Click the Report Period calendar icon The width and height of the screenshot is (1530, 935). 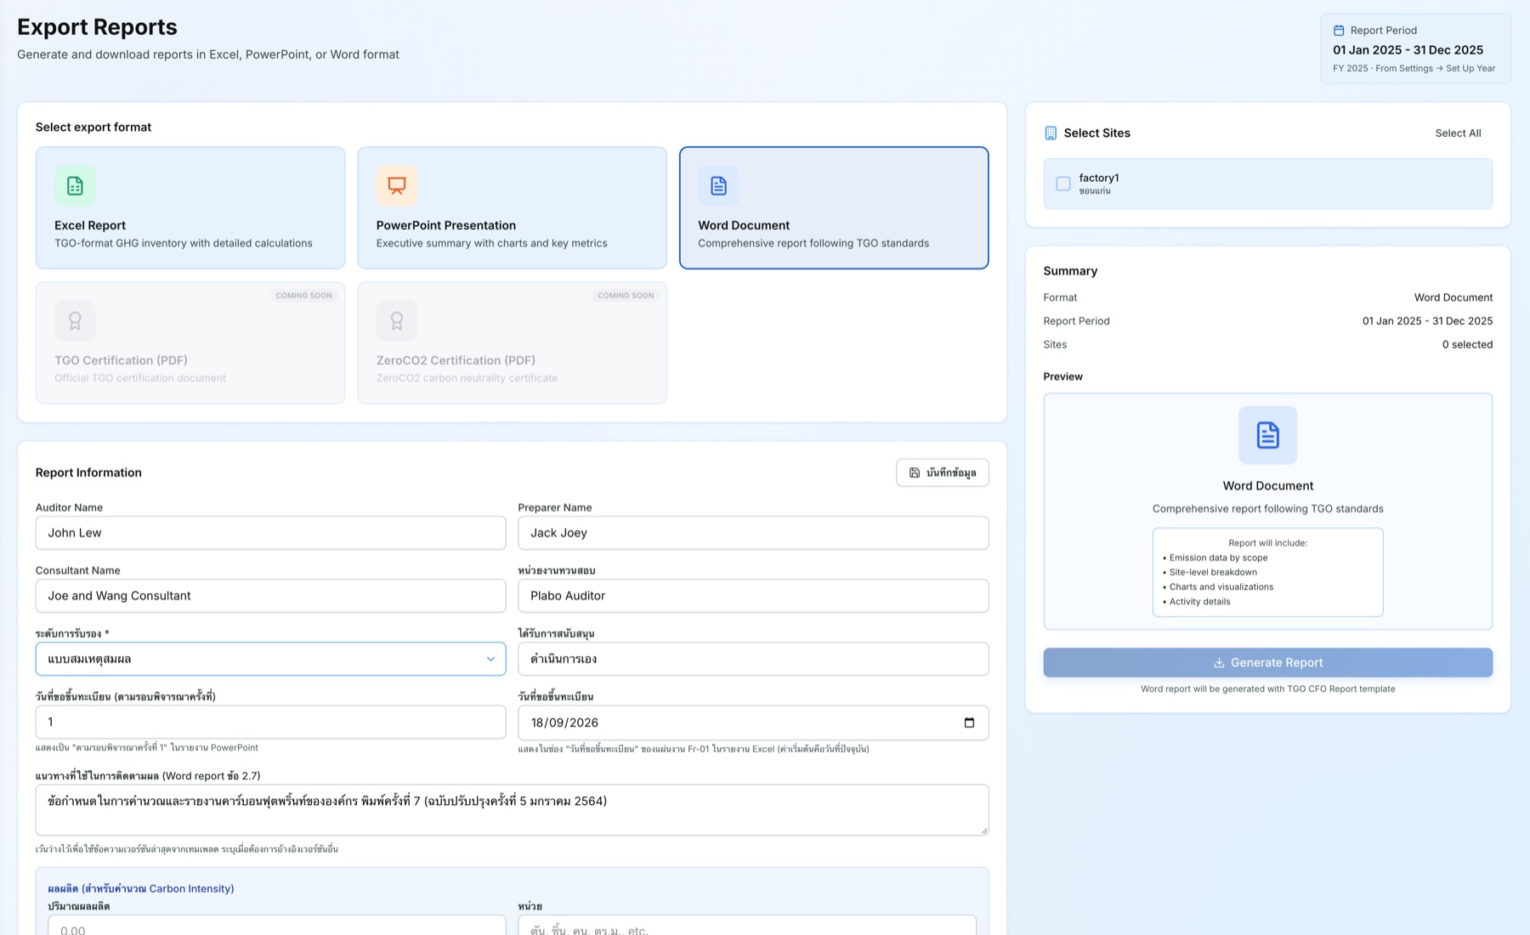click(x=1339, y=30)
